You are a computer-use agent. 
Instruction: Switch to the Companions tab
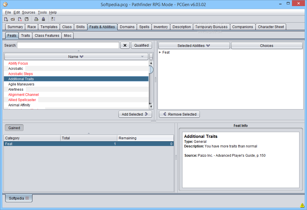coord(243,27)
